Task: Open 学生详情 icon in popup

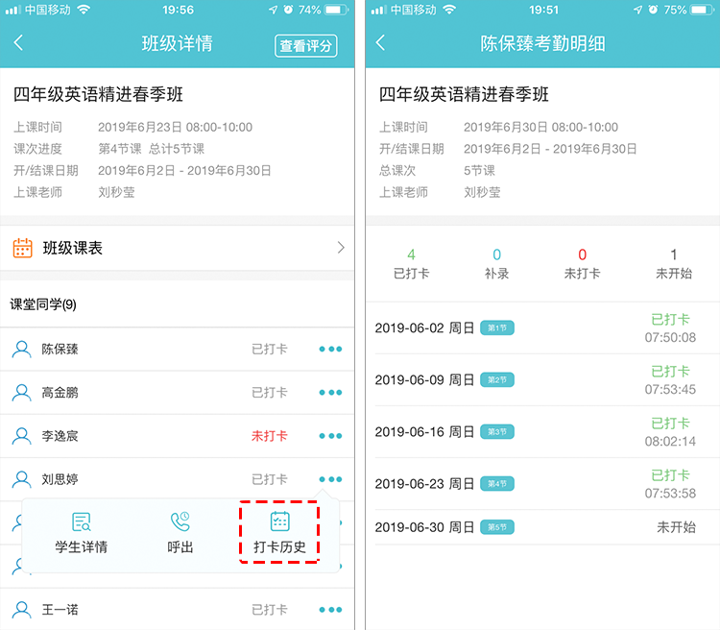Action: coord(82,521)
